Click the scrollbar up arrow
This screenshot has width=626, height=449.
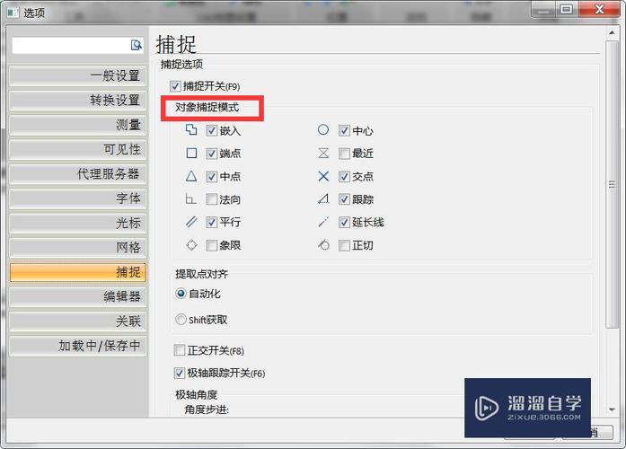point(612,32)
